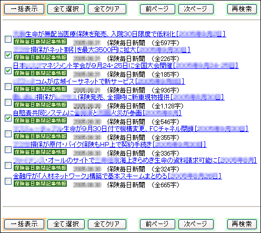Select the （全936字） character count text
The width and height of the screenshot is (261, 233).
(165, 90)
